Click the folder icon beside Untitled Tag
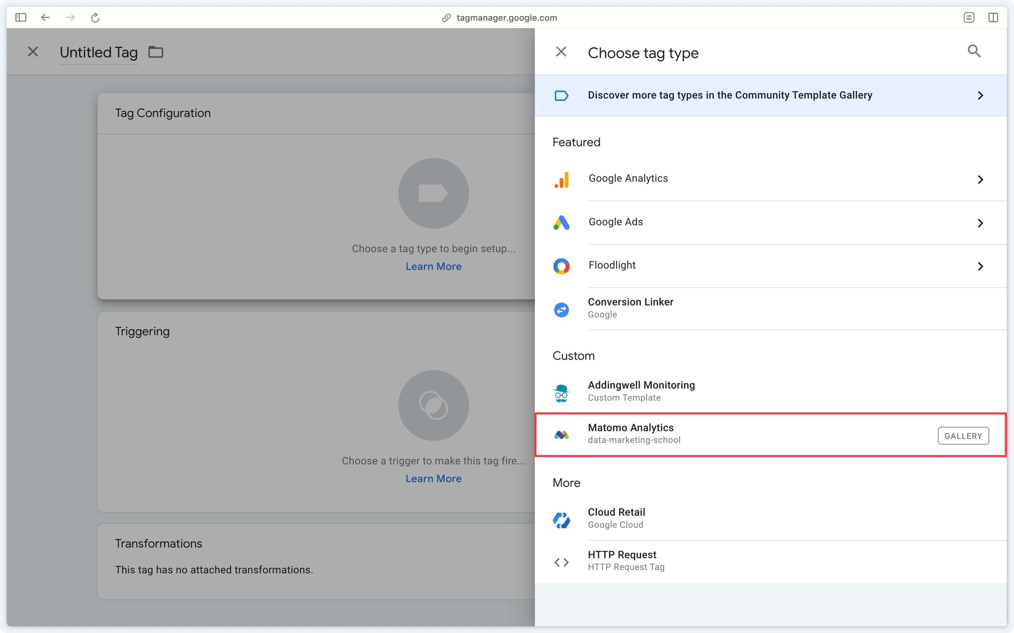The height and width of the screenshot is (633, 1014). 156,52
